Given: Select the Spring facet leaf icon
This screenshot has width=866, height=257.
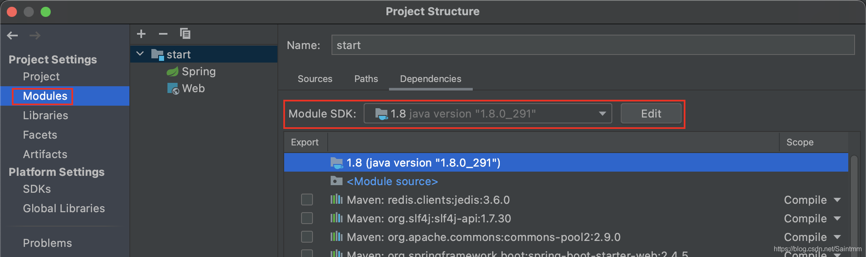Looking at the screenshot, I should click(x=173, y=72).
